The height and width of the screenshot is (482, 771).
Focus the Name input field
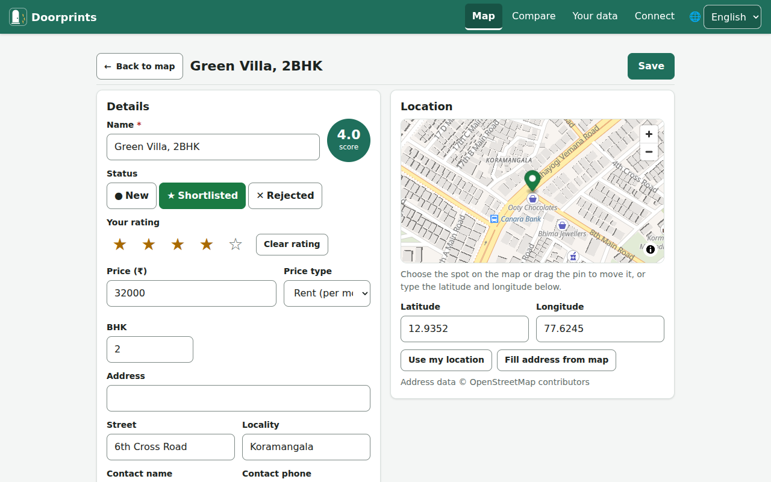pyautogui.click(x=213, y=147)
